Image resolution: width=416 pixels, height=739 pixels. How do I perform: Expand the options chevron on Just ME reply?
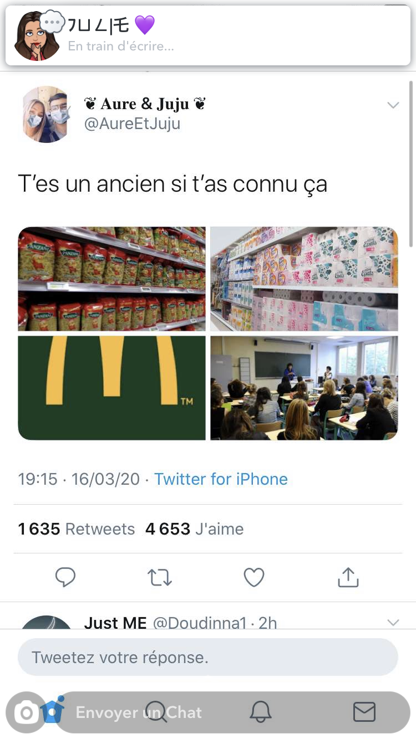[x=393, y=623]
